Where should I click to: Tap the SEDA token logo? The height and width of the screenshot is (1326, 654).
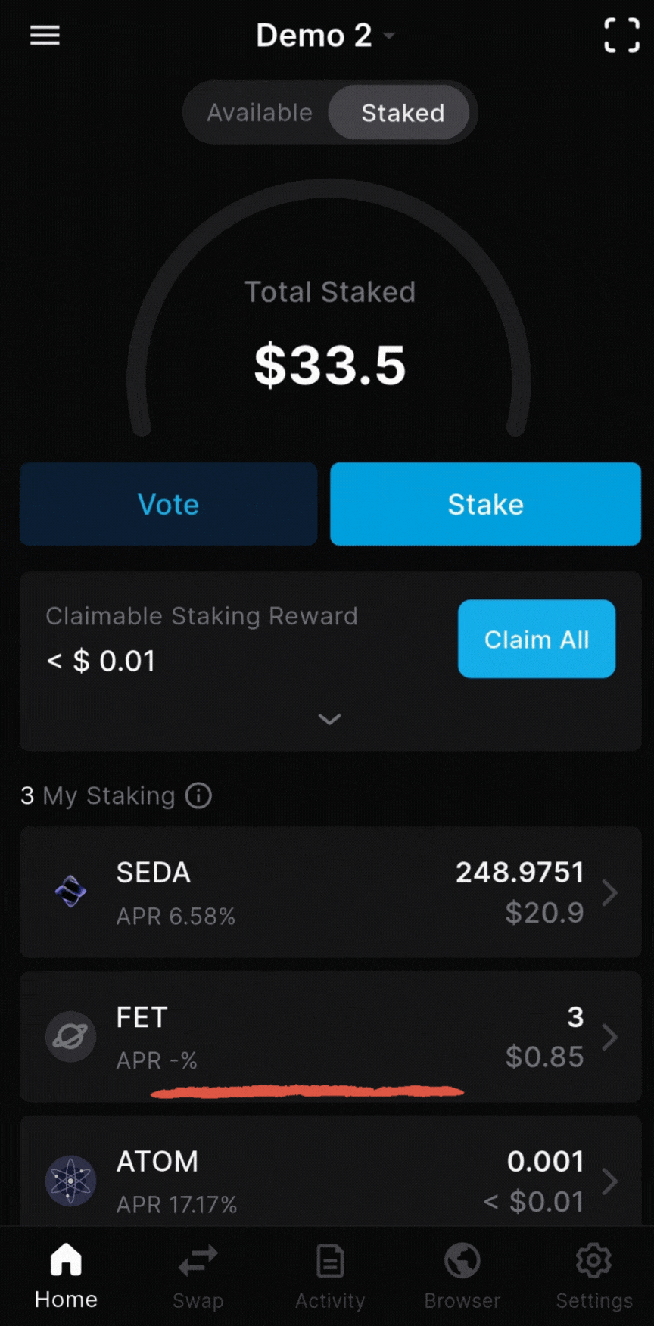(x=70, y=893)
